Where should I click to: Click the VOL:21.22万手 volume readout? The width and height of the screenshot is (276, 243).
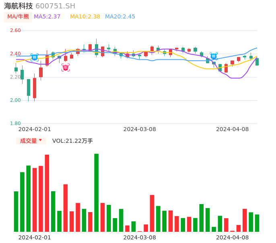click(72, 141)
